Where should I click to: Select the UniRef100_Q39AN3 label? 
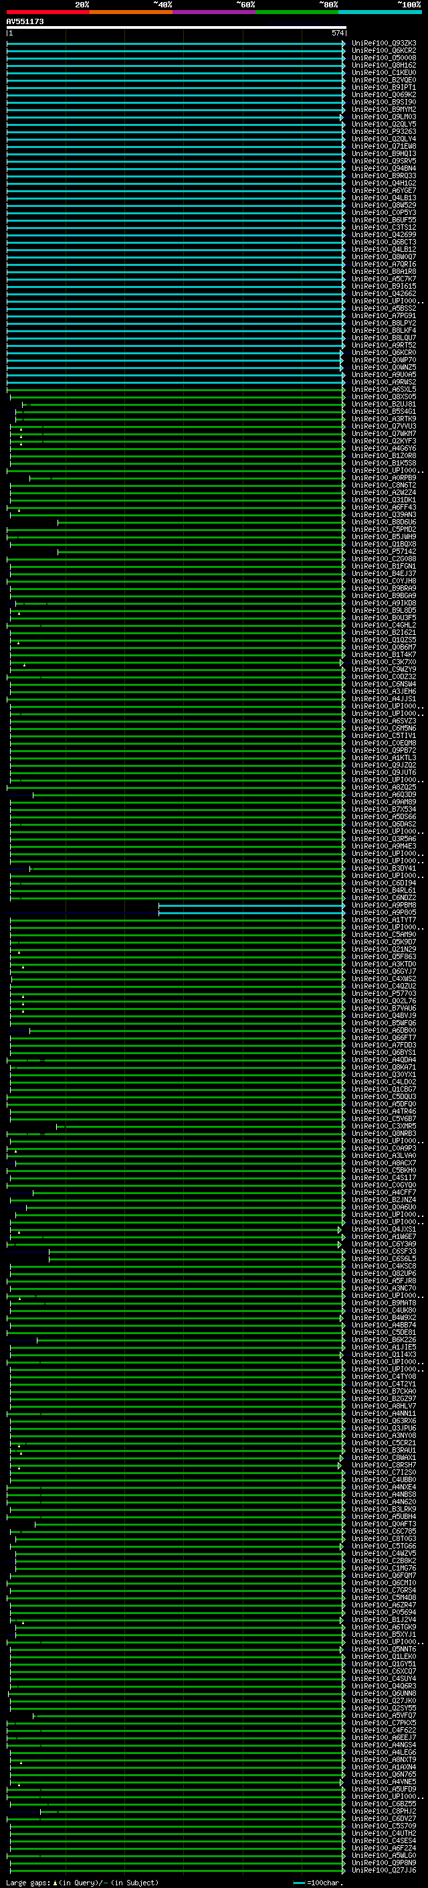(384, 514)
